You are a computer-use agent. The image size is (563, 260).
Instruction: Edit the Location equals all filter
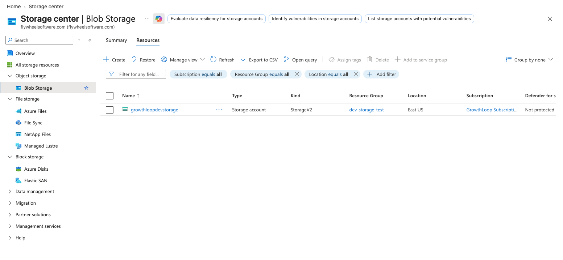click(x=328, y=74)
